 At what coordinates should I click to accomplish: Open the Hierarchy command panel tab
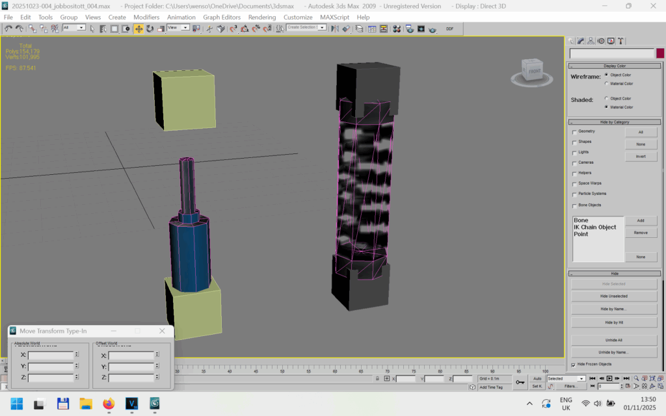(591, 41)
